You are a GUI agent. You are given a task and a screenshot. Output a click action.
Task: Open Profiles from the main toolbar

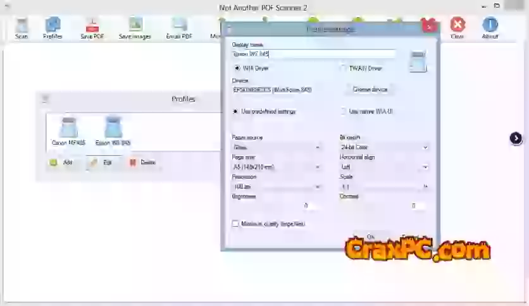click(53, 28)
